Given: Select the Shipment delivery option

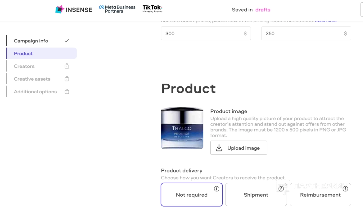Looking at the screenshot, I should [256, 194].
